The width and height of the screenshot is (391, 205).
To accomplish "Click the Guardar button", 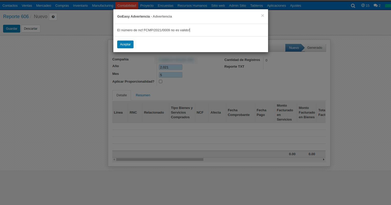I will pos(12,29).
